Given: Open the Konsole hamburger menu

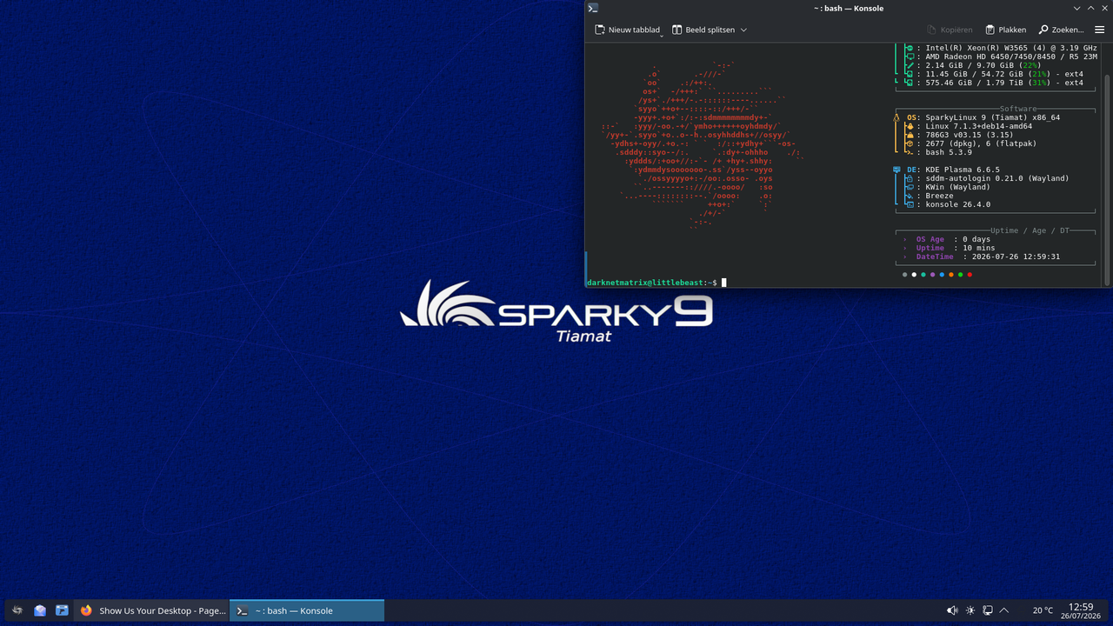Looking at the screenshot, I should tap(1099, 30).
